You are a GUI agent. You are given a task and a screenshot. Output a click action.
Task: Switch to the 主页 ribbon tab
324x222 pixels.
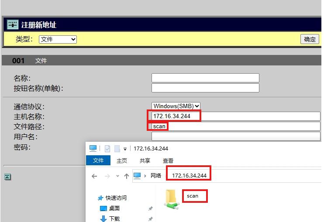(122, 161)
